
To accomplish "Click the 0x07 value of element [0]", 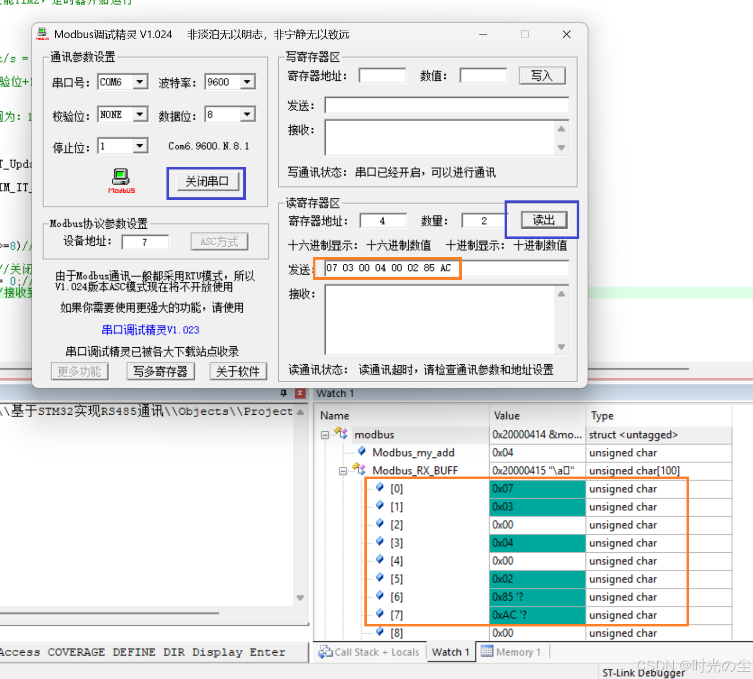I will [x=537, y=488].
